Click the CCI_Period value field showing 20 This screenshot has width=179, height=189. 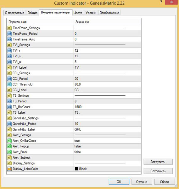tap(107, 79)
